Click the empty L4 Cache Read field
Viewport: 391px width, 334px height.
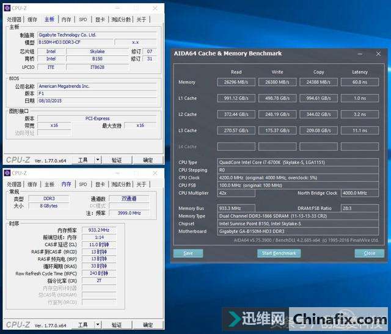236,147
